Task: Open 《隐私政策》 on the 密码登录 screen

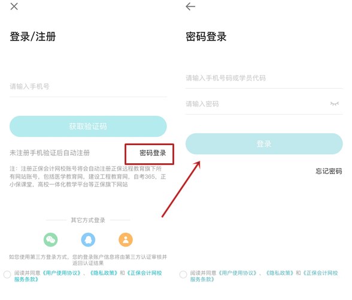Action: point(280,273)
